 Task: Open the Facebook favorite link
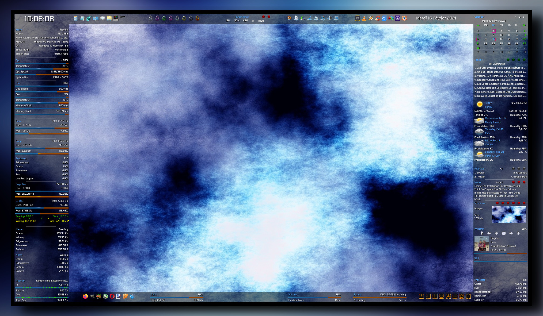tap(520, 173)
